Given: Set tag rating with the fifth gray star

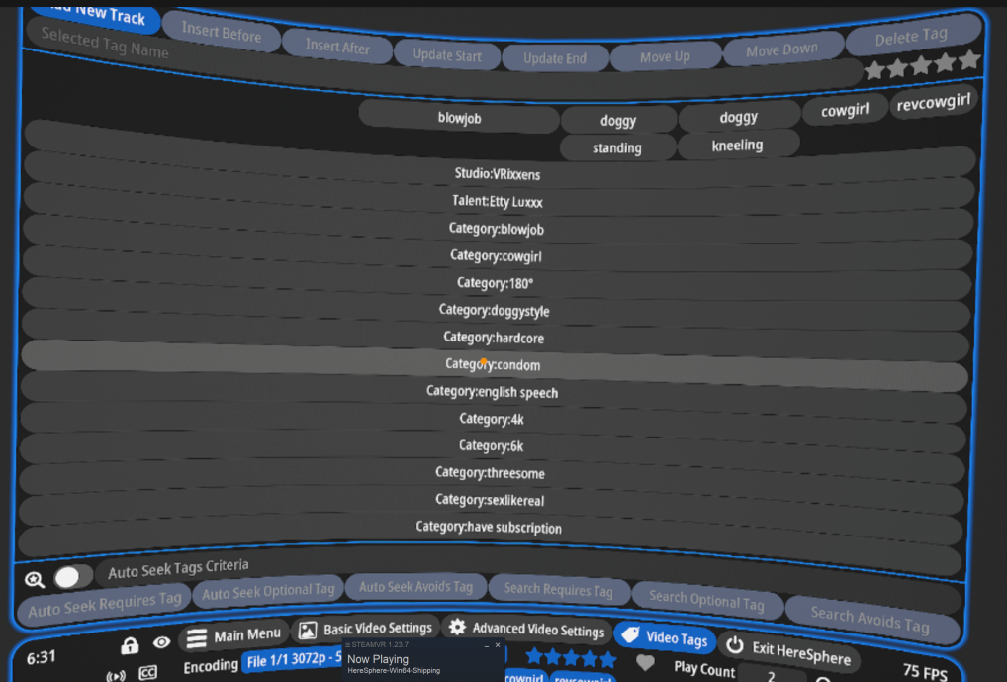Looking at the screenshot, I should [969, 60].
